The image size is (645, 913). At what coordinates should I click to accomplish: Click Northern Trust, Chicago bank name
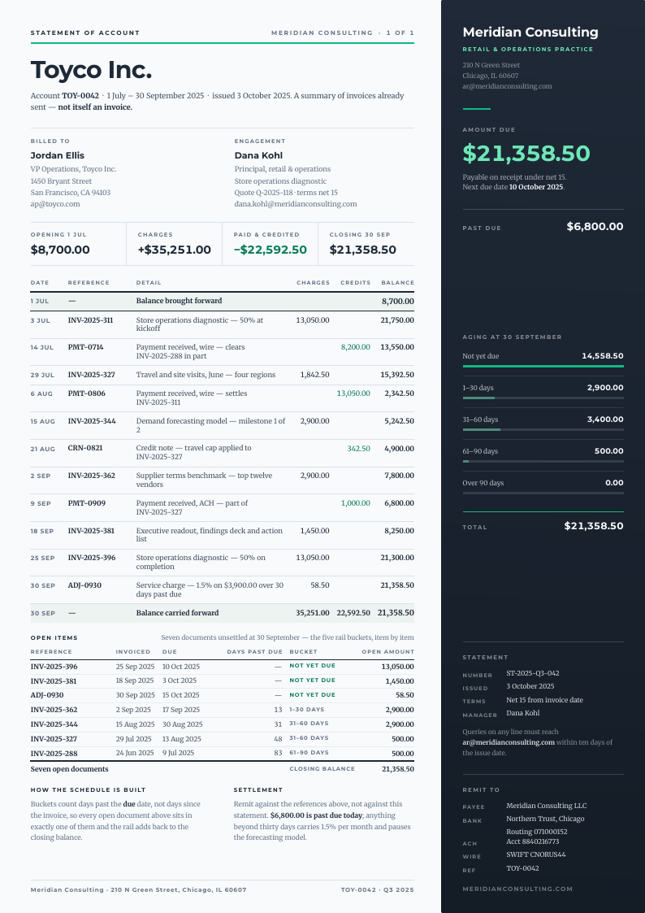pos(546,819)
